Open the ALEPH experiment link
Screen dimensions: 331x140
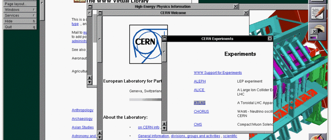pyautogui.click(x=200, y=81)
